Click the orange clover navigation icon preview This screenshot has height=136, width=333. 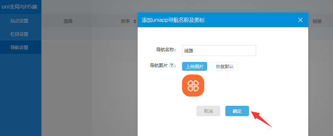[193, 86]
